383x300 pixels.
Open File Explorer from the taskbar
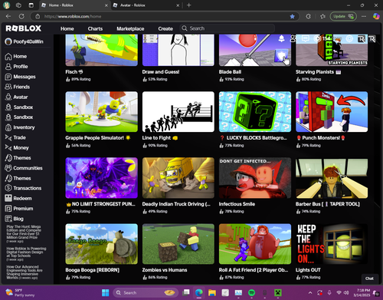click(x=212, y=292)
